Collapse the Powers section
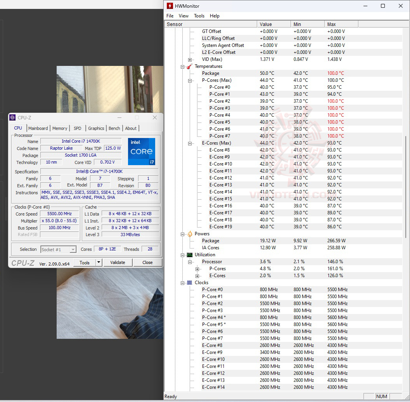Image resolution: width=410 pixels, height=402 pixels. (x=183, y=234)
